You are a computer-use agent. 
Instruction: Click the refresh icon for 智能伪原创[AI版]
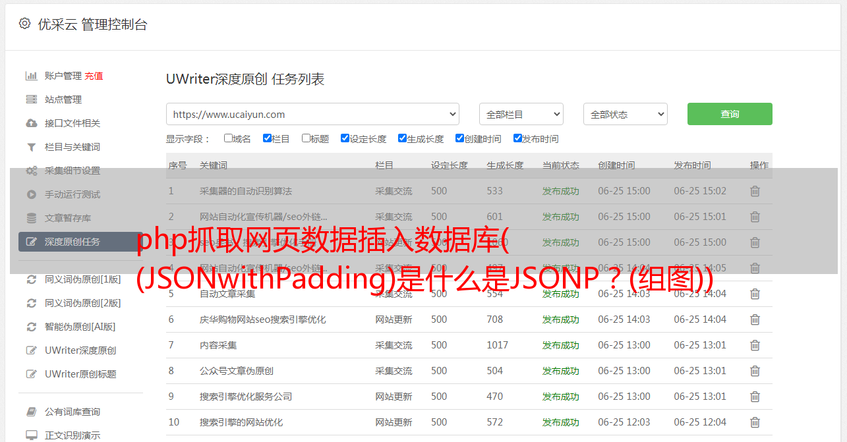coord(31,327)
